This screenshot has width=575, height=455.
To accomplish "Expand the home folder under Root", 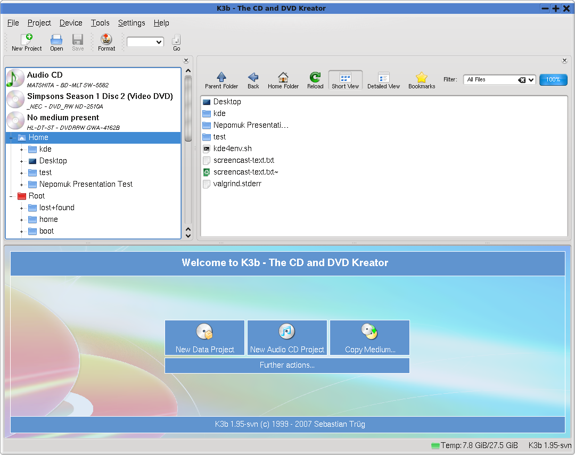I will point(21,220).
